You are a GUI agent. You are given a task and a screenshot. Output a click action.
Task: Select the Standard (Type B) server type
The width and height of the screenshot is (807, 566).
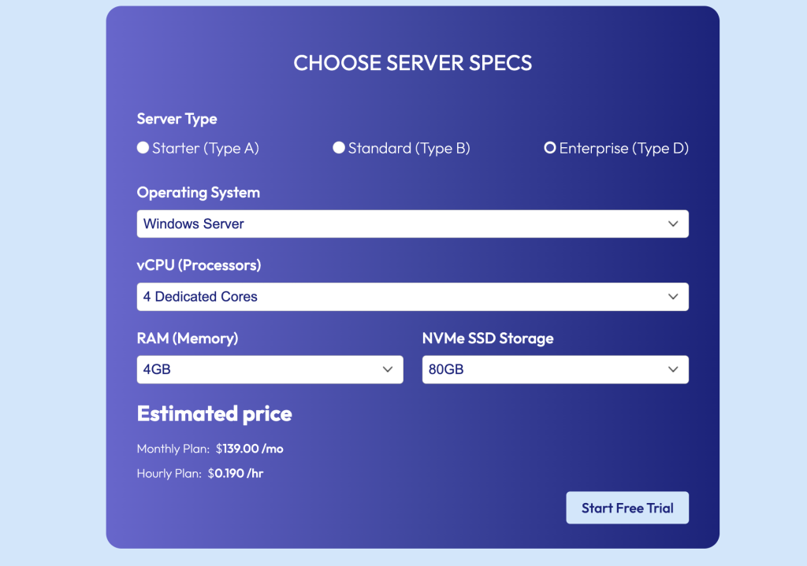[x=338, y=147]
